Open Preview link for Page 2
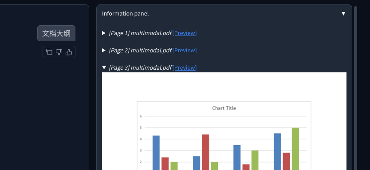 point(185,50)
